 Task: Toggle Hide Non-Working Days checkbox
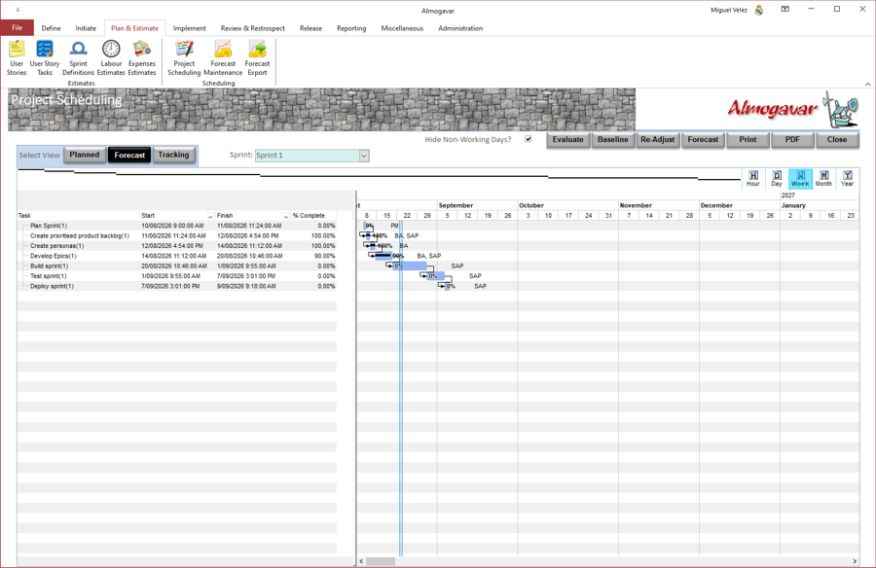(528, 139)
